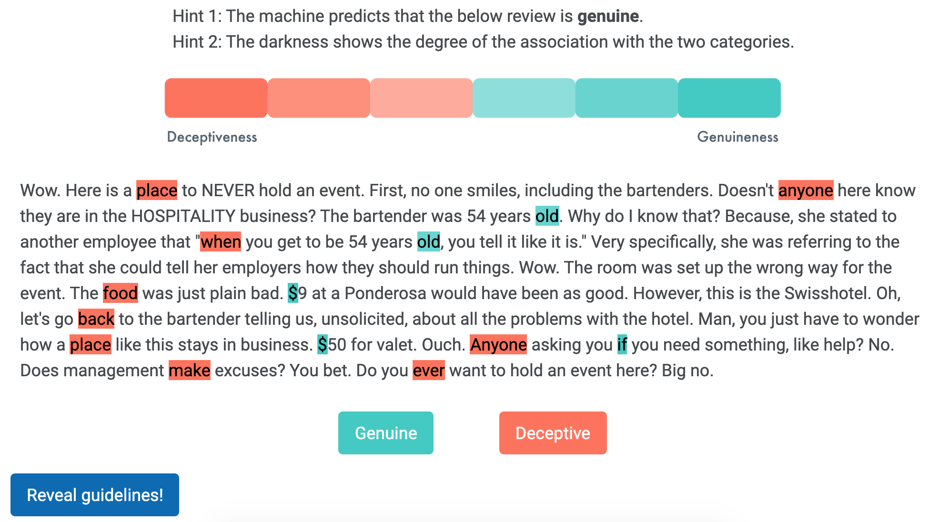This screenshot has width=949, height=522.
Task: Click the teal dollar sign before "50 for valet"
Action: pos(323,345)
